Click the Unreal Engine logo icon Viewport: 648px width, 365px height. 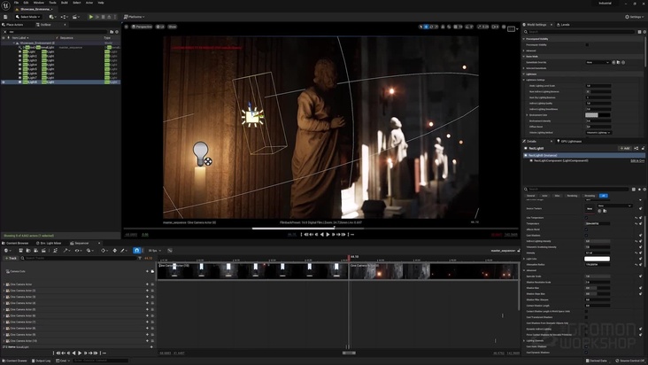click(6, 5)
